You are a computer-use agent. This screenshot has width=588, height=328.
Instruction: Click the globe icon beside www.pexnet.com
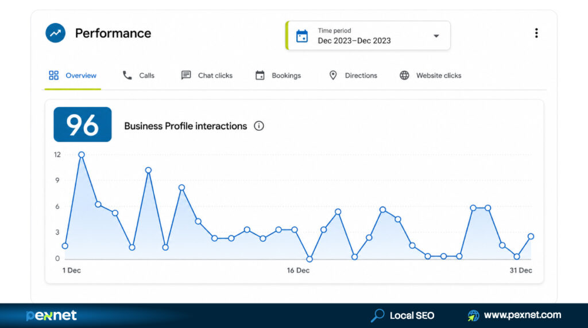[x=473, y=315]
